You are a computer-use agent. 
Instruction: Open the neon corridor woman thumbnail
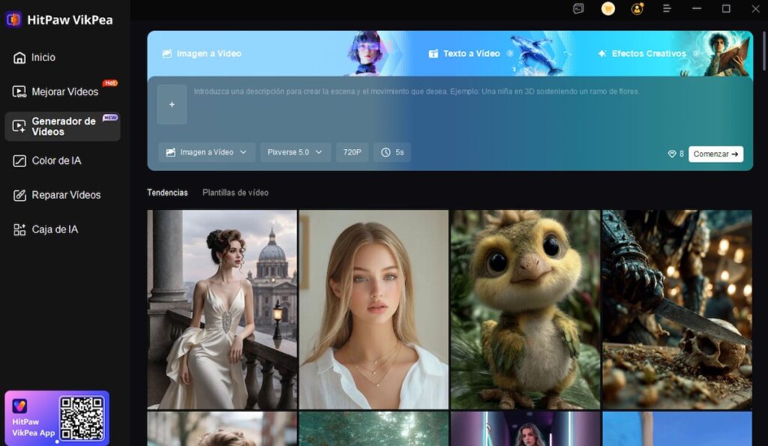tap(525, 429)
